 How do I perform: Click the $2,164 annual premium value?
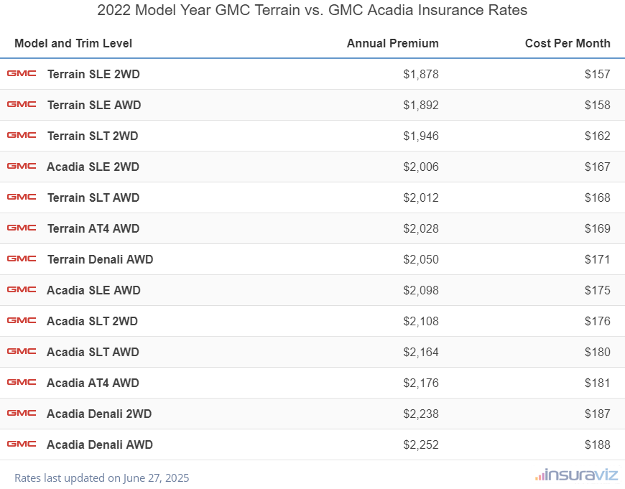point(421,352)
